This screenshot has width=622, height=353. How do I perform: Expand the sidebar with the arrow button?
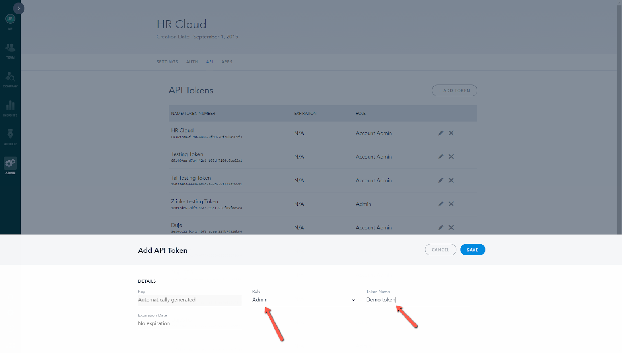pyautogui.click(x=19, y=8)
